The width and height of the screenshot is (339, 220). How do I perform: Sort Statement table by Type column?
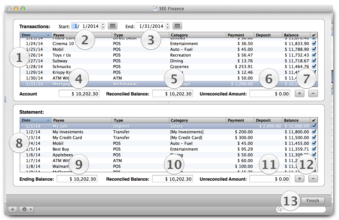point(140,120)
